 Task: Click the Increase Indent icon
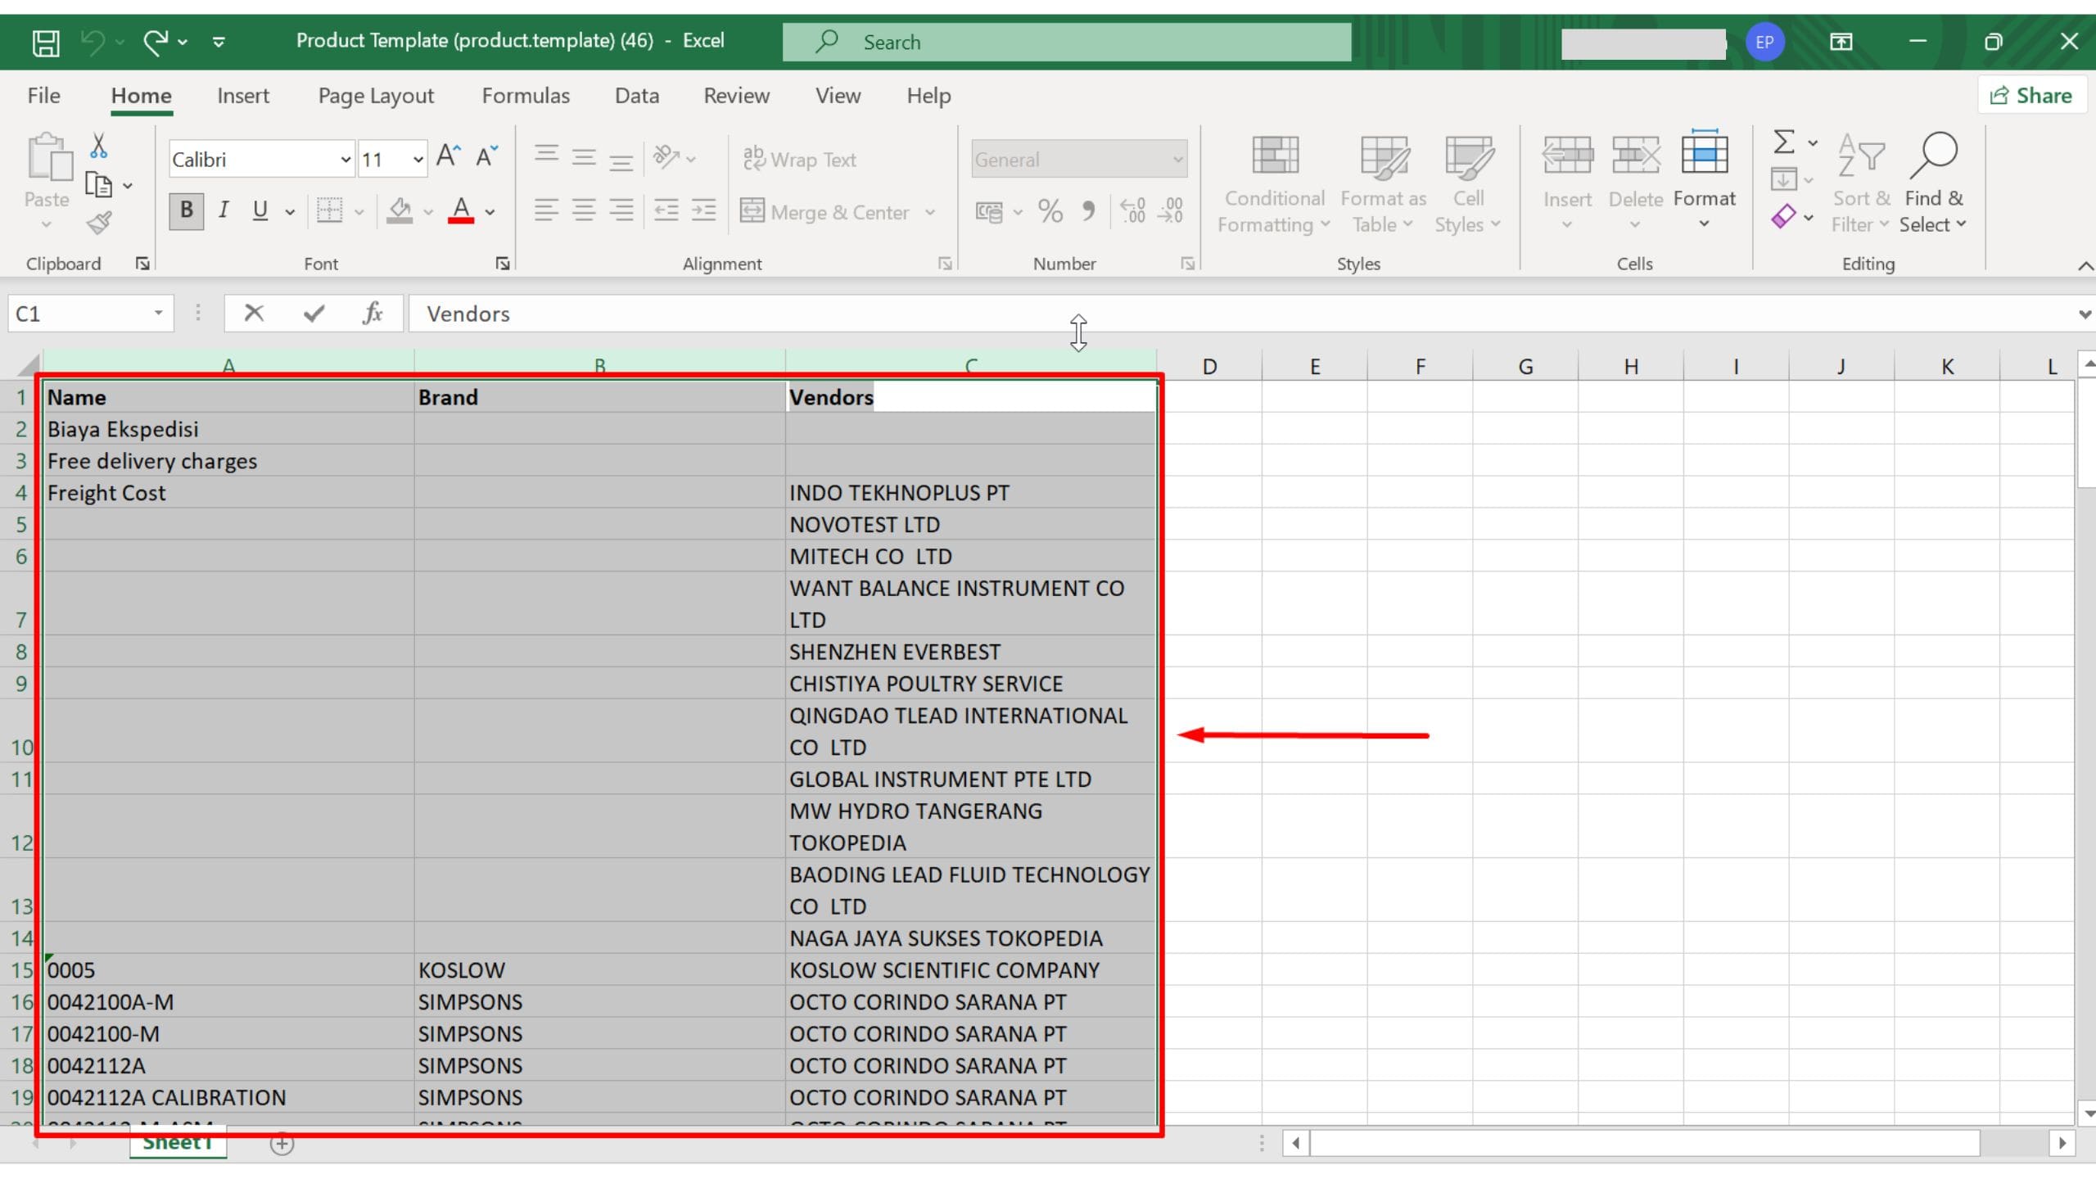point(704,210)
